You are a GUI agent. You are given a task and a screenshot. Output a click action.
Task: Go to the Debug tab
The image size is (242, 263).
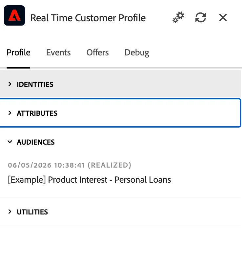137,53
